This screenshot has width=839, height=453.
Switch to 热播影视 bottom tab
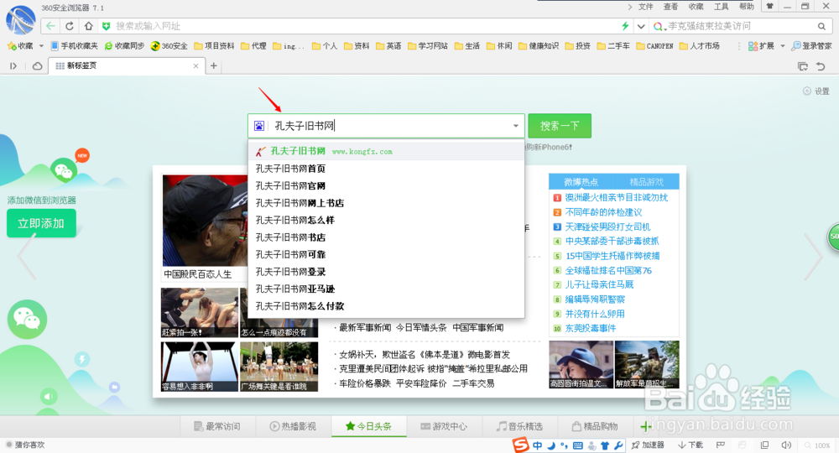pos(293,426)
